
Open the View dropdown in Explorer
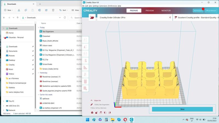76,10
